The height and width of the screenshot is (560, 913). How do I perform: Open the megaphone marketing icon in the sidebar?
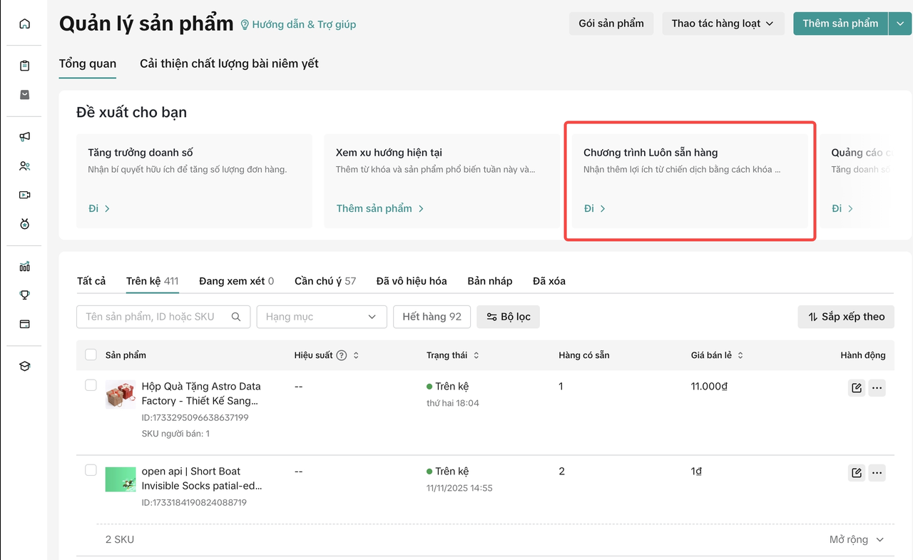point(24,136)
